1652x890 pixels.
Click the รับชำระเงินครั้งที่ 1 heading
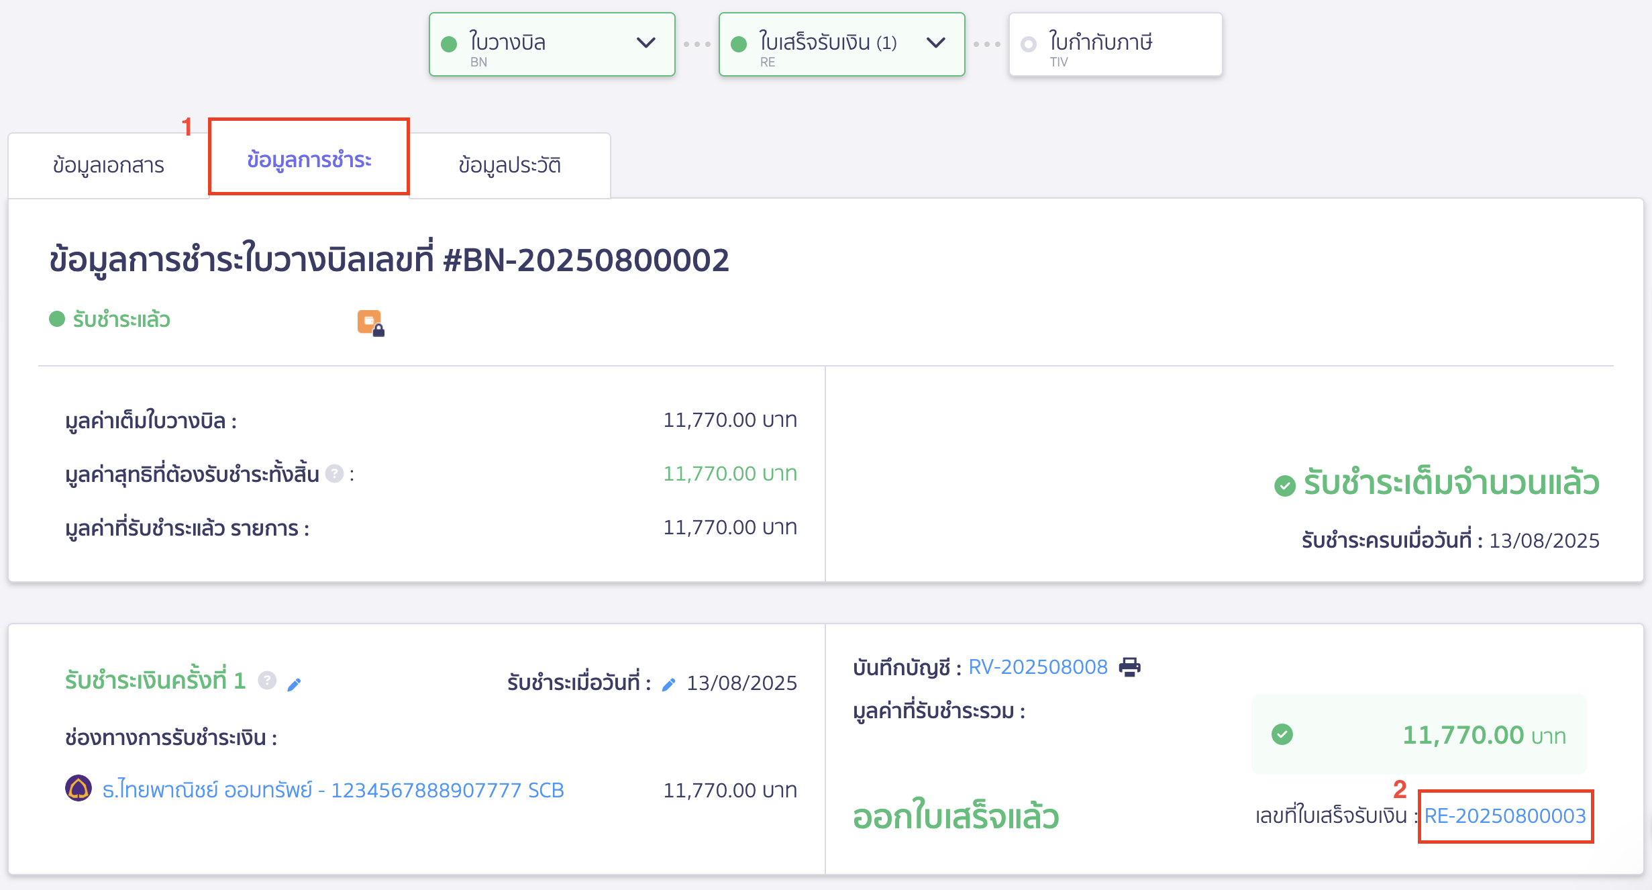[x=156, y=681]
